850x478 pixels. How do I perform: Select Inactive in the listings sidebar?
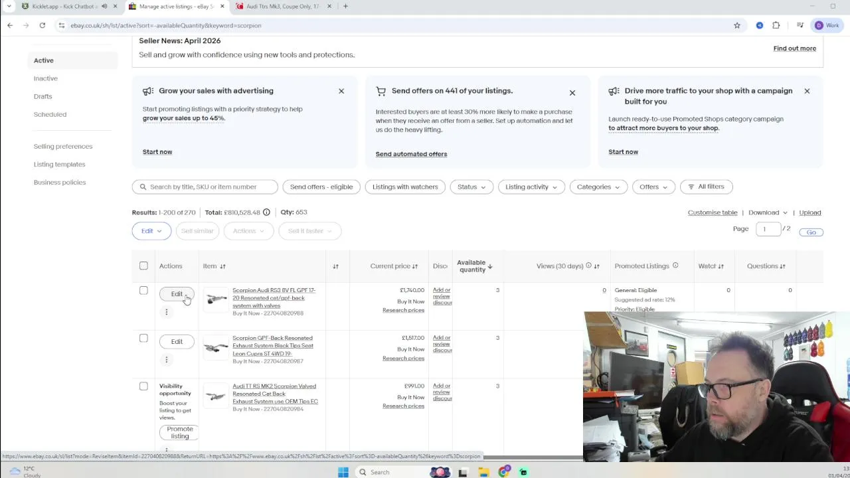pos(46,78)
